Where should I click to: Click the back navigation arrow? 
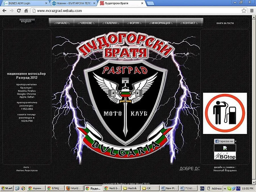click(4, 10)
